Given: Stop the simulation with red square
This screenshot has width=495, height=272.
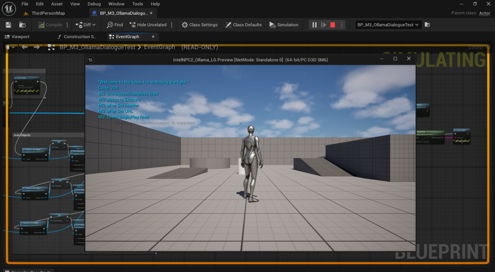Looking at the screenshot, I should click(333, 25).
